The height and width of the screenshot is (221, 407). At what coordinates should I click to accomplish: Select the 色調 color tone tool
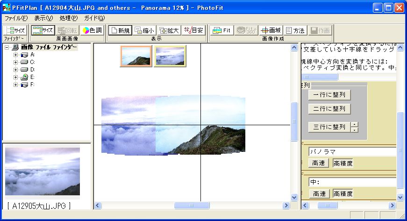(x=92, y=30)
